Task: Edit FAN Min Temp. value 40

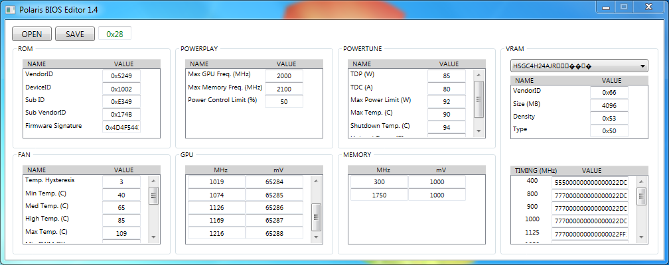Action: coord(121,195)
